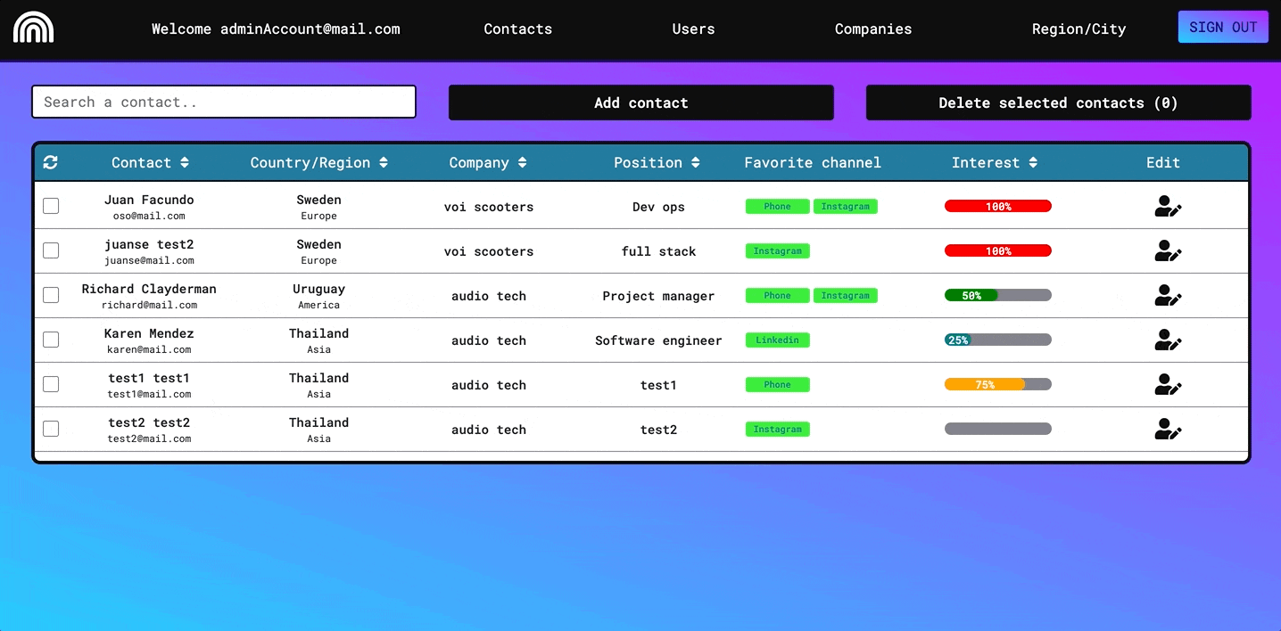Viewport: 1281px width, 631px height.
Task: Click the Phone tag in test1's row
Action: tap(777, 384)
